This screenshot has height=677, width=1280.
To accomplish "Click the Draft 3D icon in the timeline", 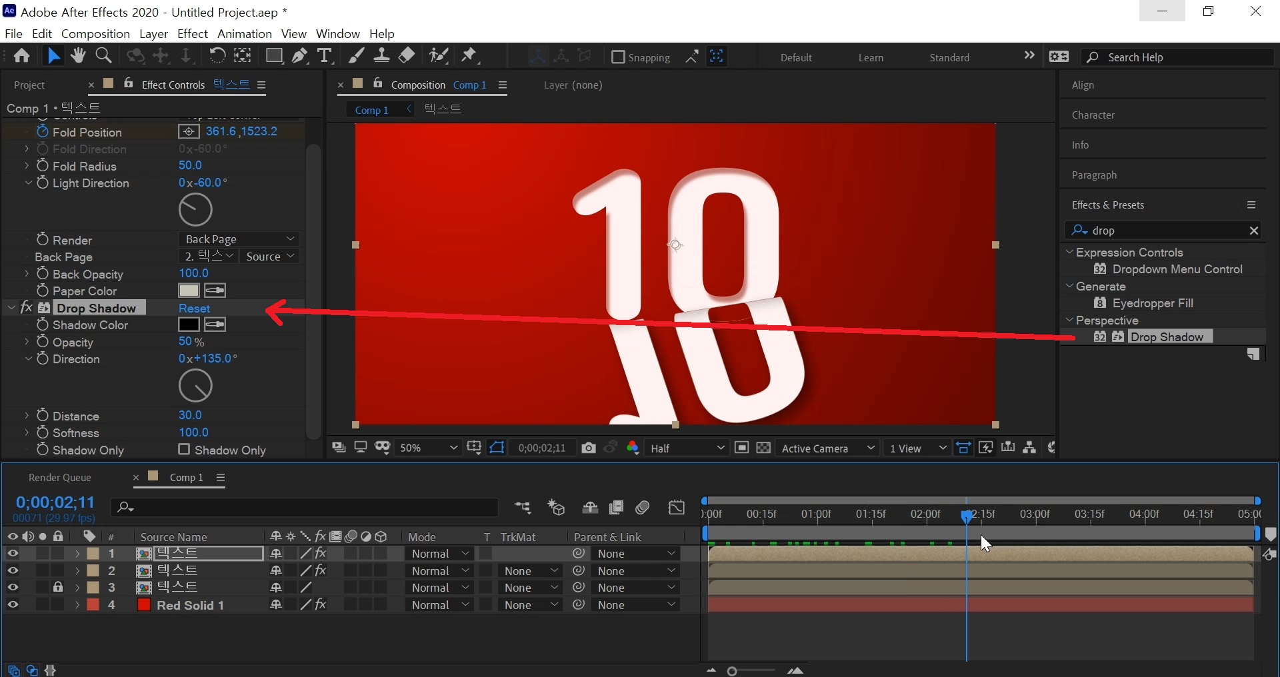I will pyautogui.click(x=556, y=508).
